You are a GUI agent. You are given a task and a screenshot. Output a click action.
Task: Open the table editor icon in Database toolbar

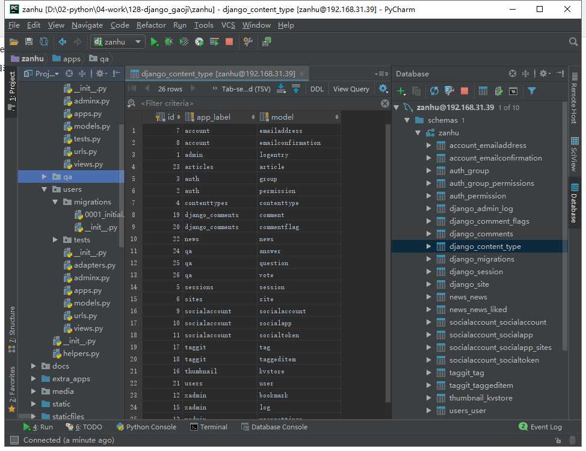[x=483, y=91]
